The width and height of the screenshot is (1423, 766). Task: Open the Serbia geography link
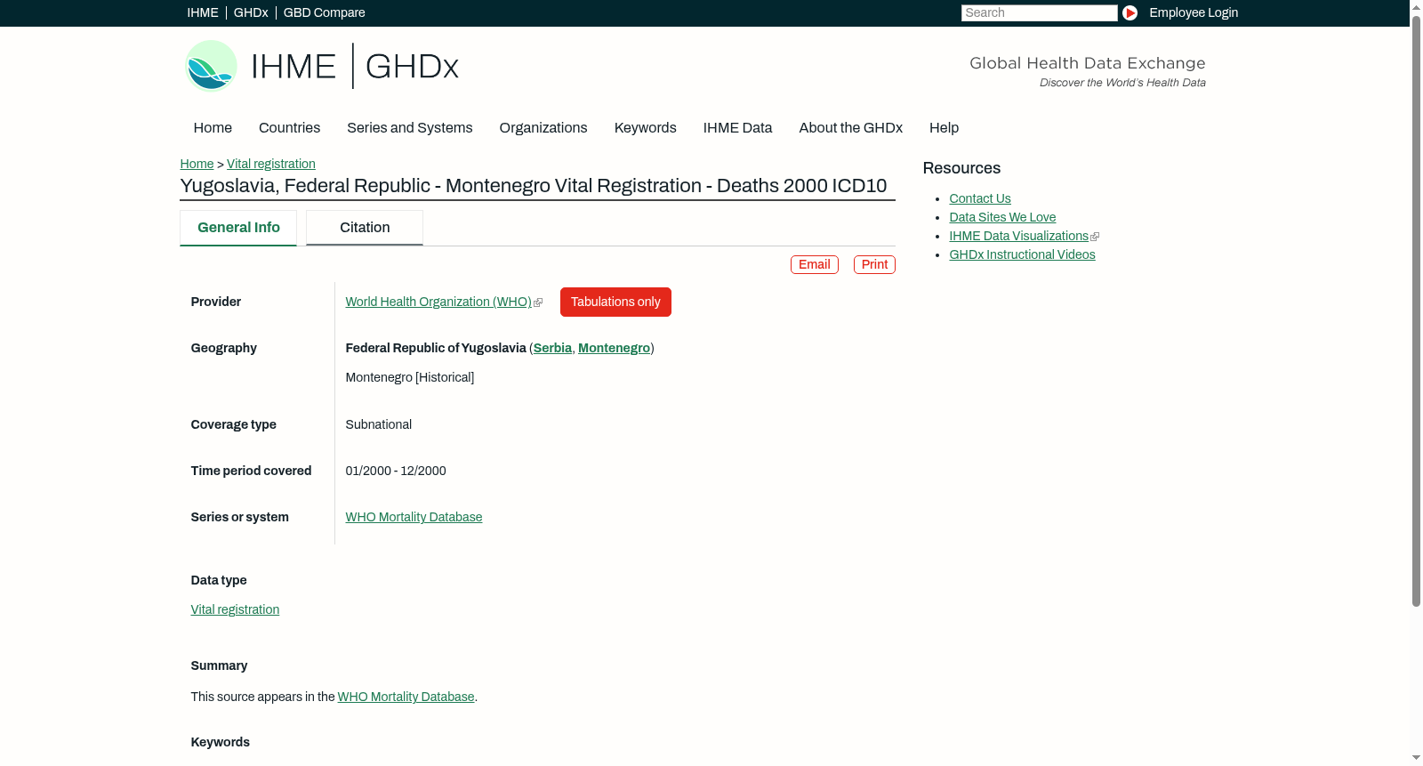coord(552,348)
